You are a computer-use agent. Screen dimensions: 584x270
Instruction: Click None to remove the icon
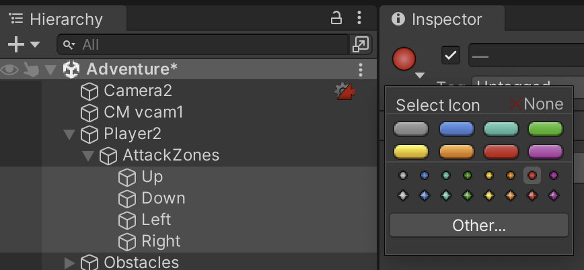(536, 104)
